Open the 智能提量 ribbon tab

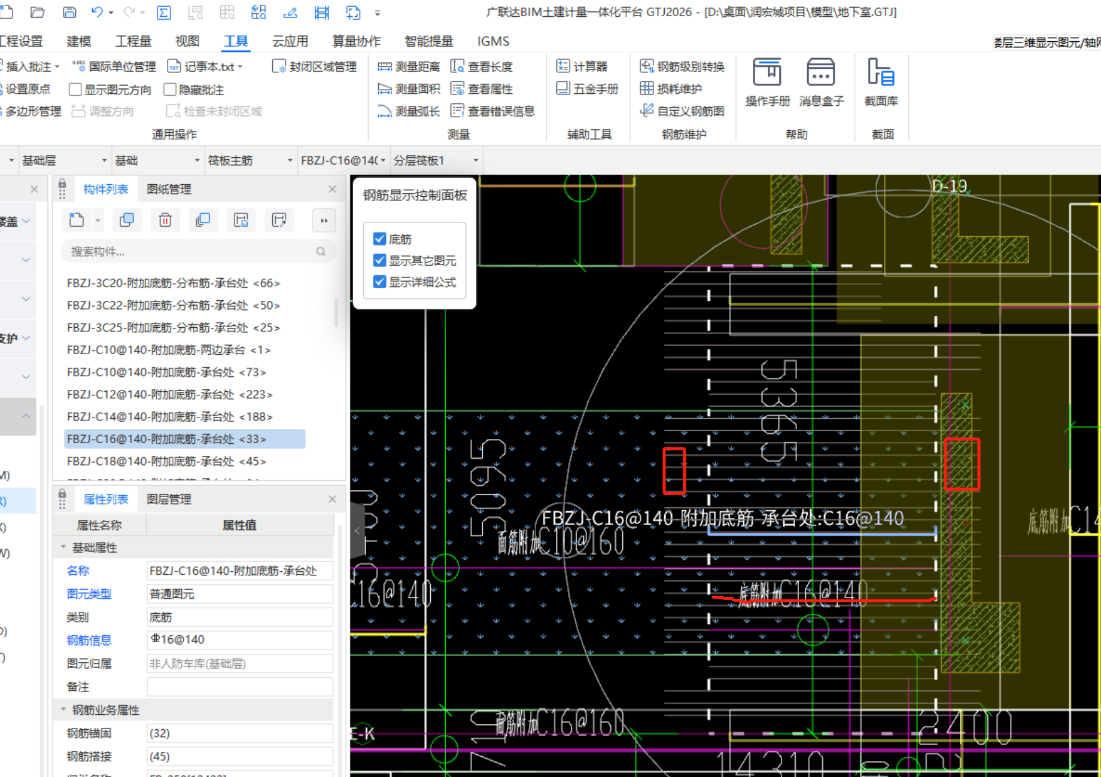pos(428,41)
